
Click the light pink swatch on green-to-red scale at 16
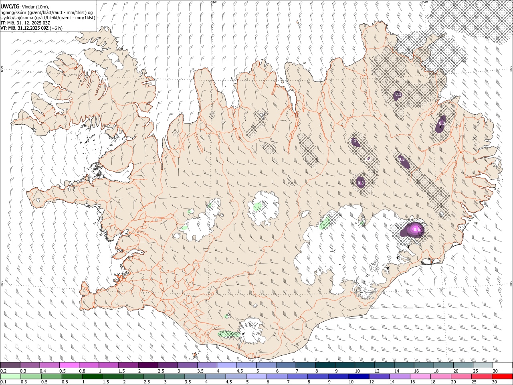pyautogui.click(x=420, y=376)
